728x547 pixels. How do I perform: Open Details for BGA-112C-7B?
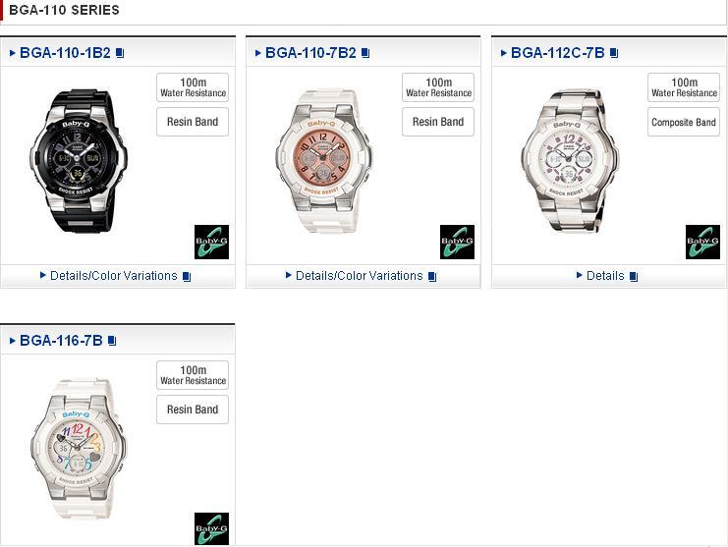point(605,276)
